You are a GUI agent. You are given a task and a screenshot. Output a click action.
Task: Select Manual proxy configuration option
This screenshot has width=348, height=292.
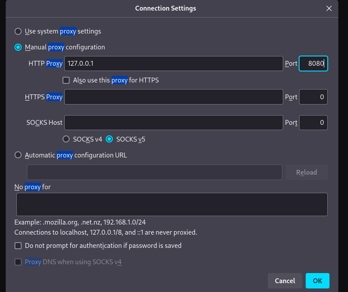tap(18, 47)
